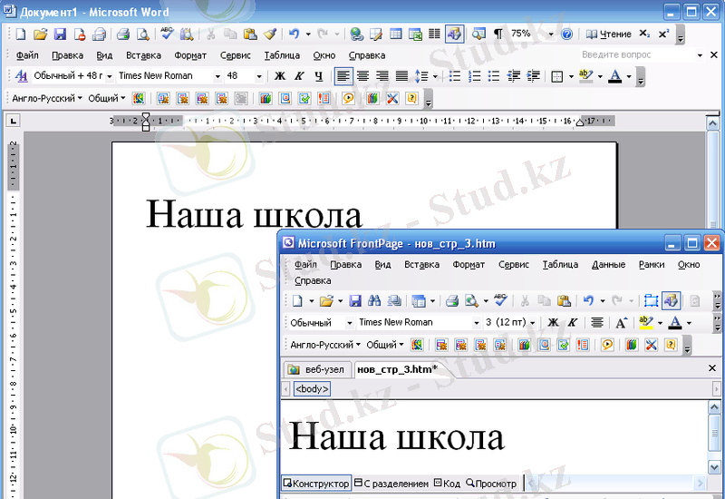Open the Файл menu in Word
The height and width of the screenshot is (499, 725).
click(x=27, y=55)
